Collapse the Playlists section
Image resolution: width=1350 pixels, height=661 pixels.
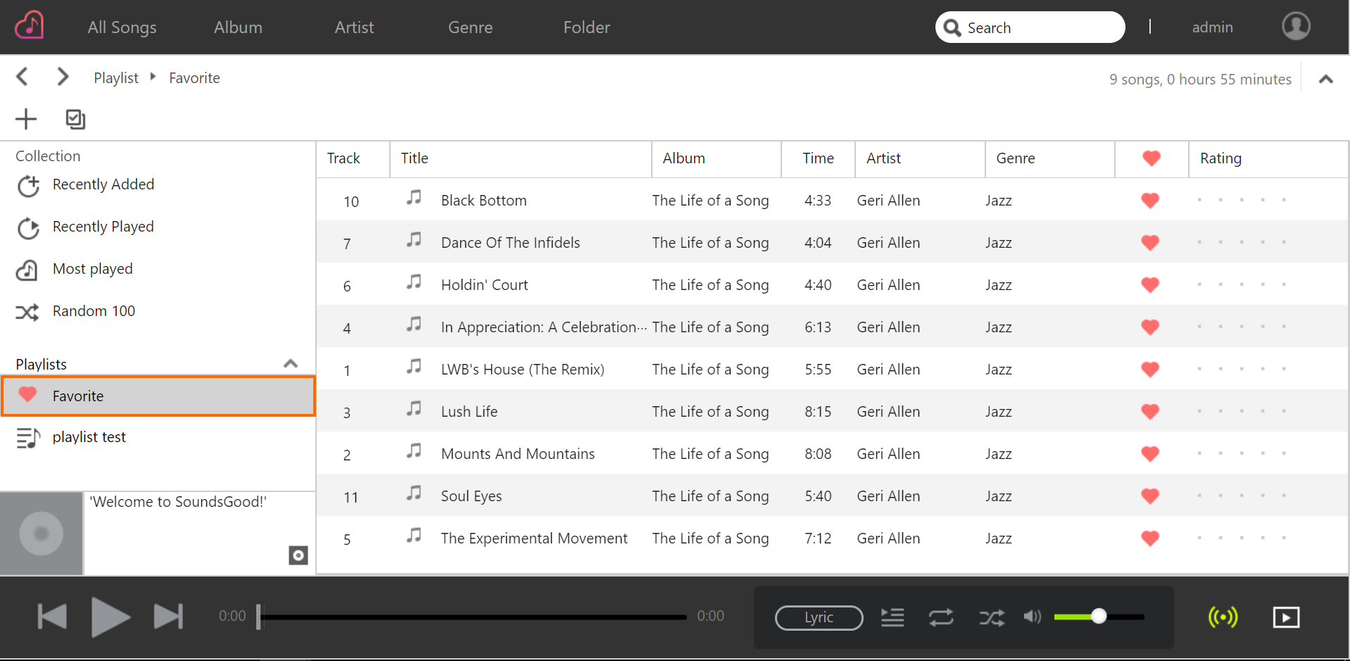(x=290, y=364)
